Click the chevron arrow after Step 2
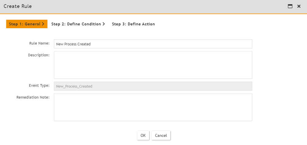The height and width of the screenshot is (145, 307). point(104,24)
